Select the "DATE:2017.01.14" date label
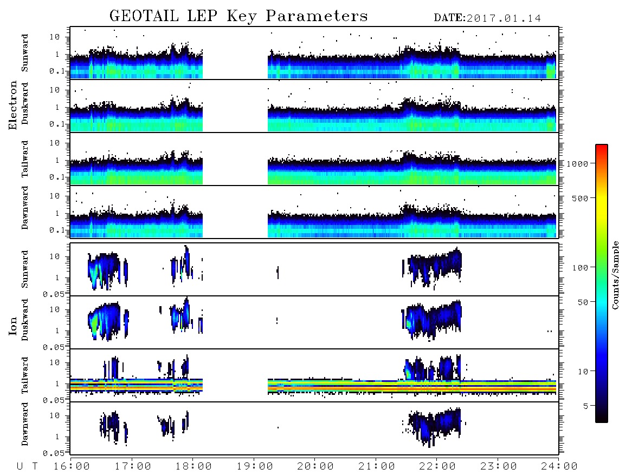619x476 pixels. point(487,18)
